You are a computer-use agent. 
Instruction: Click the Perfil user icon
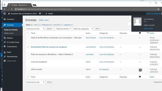5,52
